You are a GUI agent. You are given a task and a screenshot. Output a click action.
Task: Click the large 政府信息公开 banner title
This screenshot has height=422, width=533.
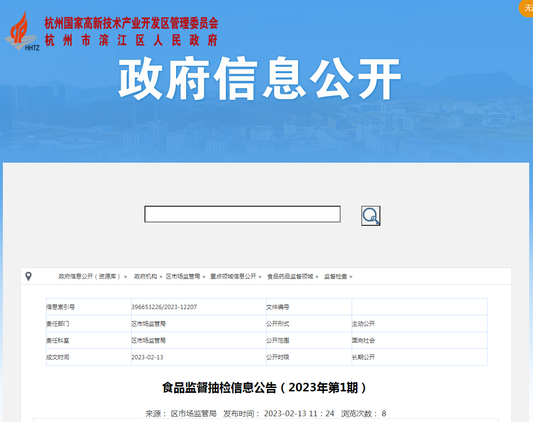(x=259, y=79)
